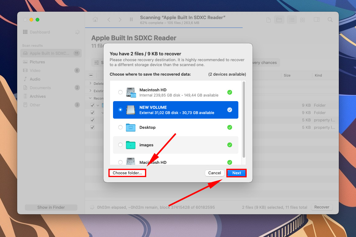Pause the SDXC Reader scan

pos(131,19)
